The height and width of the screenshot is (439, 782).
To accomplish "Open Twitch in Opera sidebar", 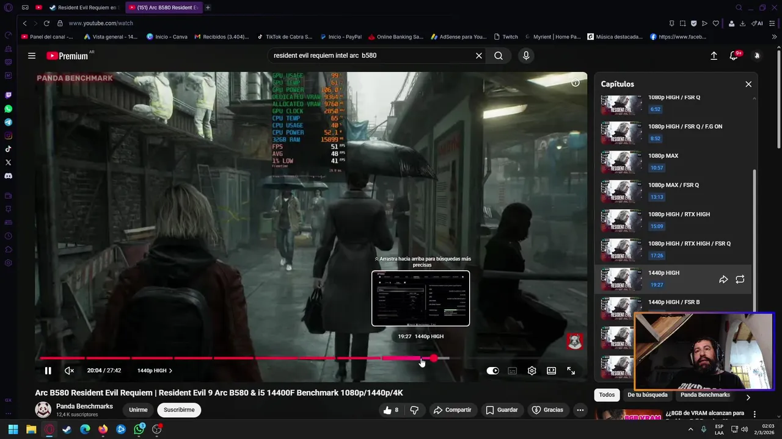I will click(8, 95).
